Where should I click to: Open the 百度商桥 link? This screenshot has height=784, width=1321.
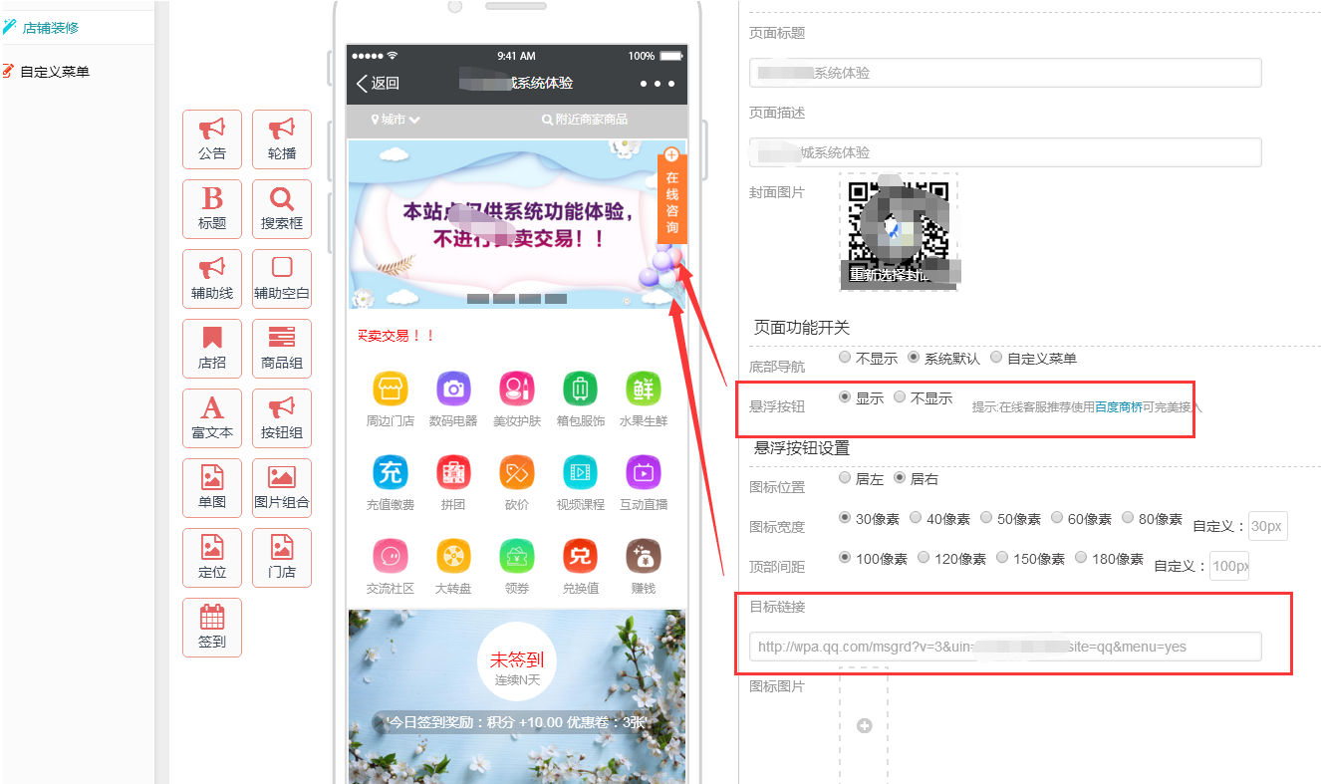[x=1119, y=406]
